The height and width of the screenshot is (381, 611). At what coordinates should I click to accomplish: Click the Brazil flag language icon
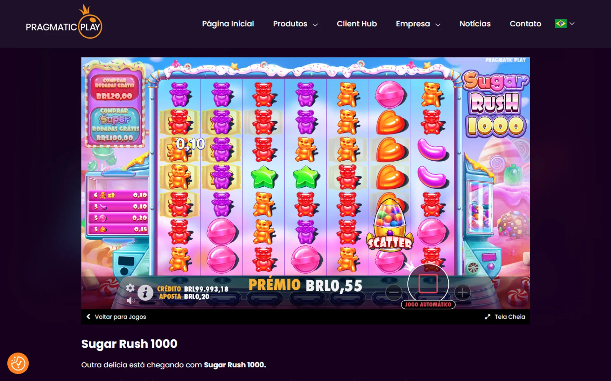(560, 23)
